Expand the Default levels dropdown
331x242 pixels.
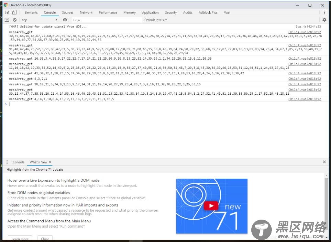(156, 20)
